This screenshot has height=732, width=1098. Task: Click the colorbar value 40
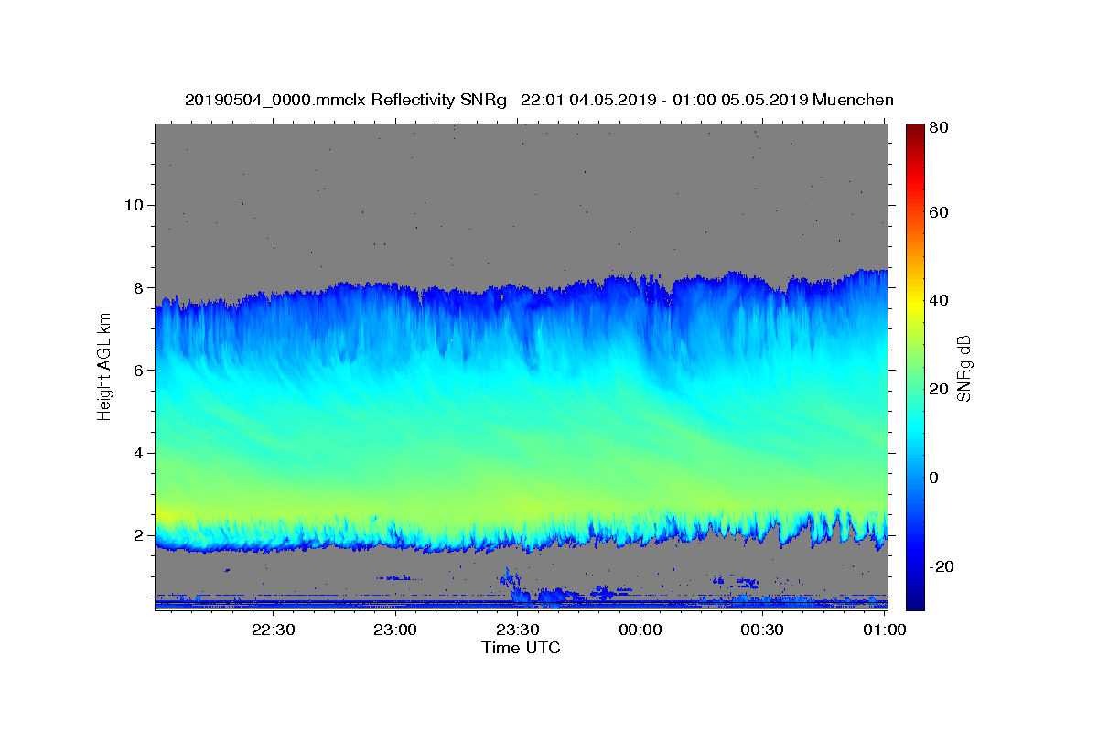[x=941, y=300]
